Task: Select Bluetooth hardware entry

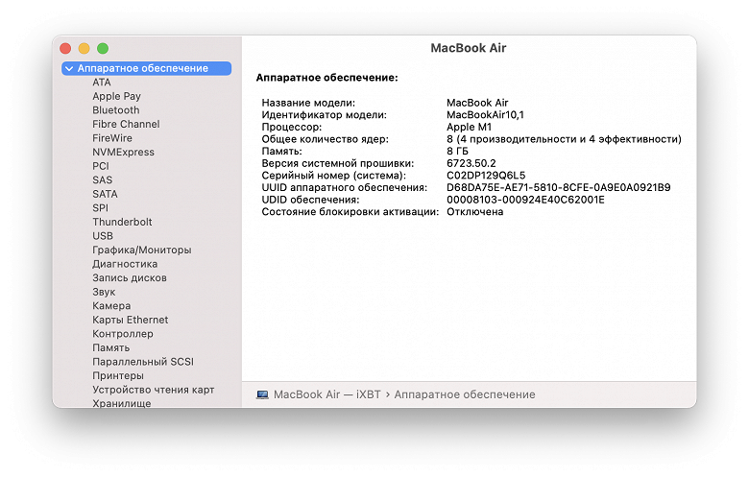Action: point(115,110)
